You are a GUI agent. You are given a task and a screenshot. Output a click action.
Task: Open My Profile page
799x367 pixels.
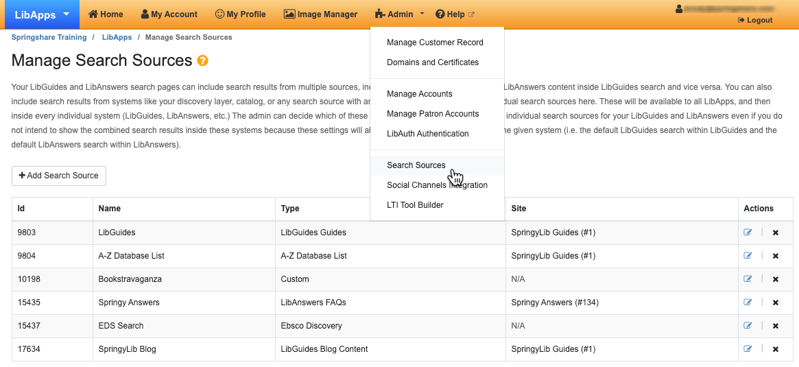coord(241,14)
